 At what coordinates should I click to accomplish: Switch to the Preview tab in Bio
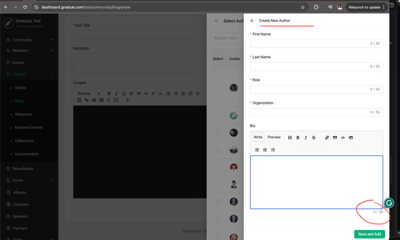tap(274, 137)
